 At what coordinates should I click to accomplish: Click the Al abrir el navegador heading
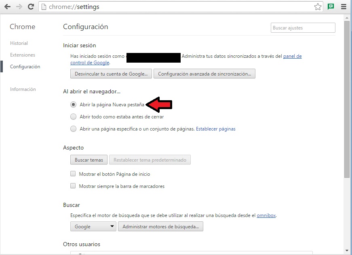[x=92, y=92]
